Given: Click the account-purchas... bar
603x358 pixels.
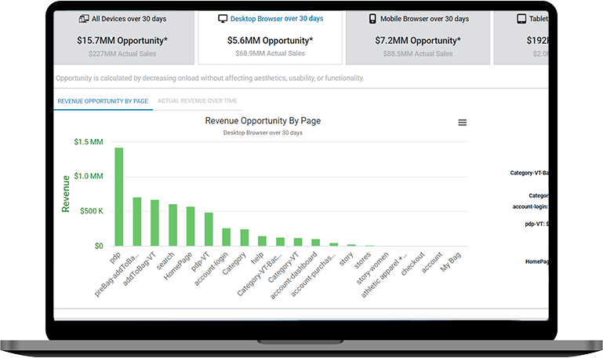Looking at the screenshot, I should pos(333,244).
